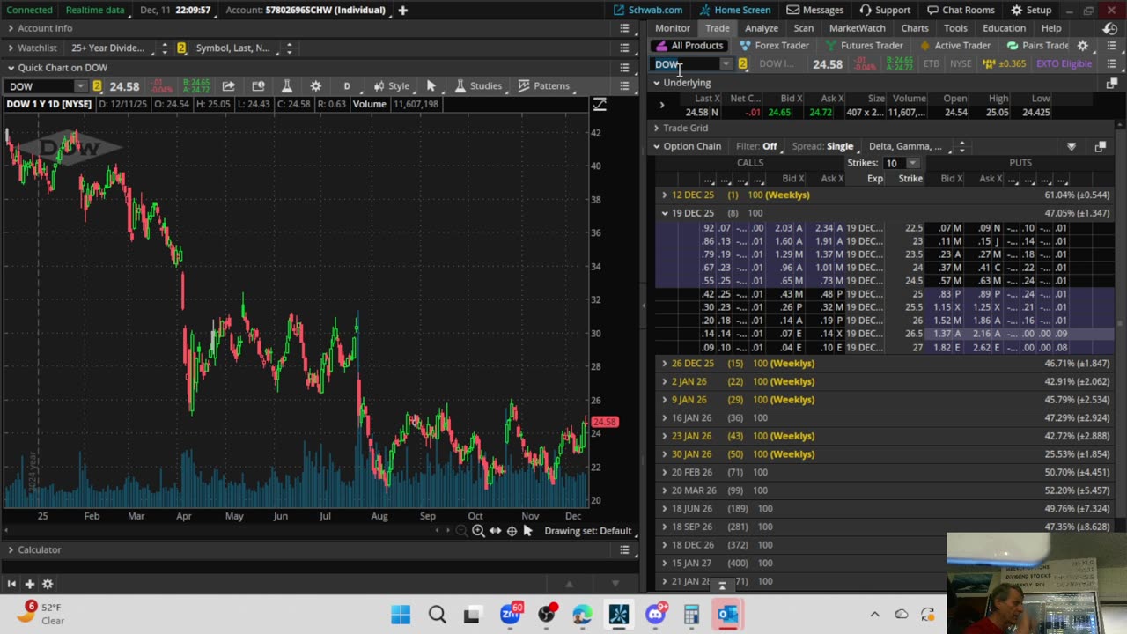Viewport: 1127px width, 634px height.
Task: Open Patterns menu in chart toolbar
Action: tap(543, 85)
